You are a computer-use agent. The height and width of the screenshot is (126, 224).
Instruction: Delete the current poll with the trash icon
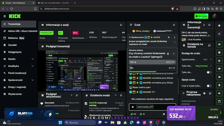tap(168, 54)
